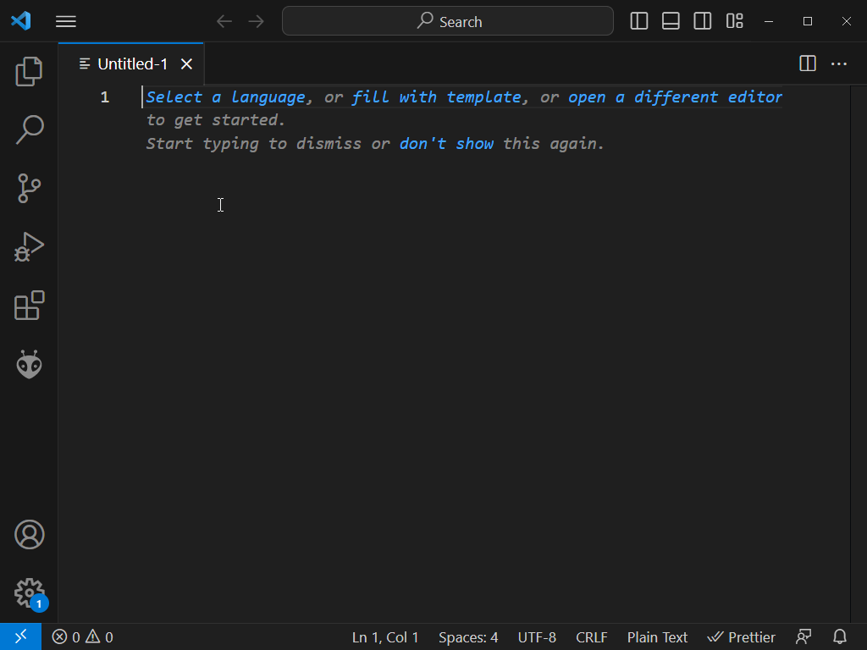
Task: Open notifications bell icon
Action: point(840,637)
